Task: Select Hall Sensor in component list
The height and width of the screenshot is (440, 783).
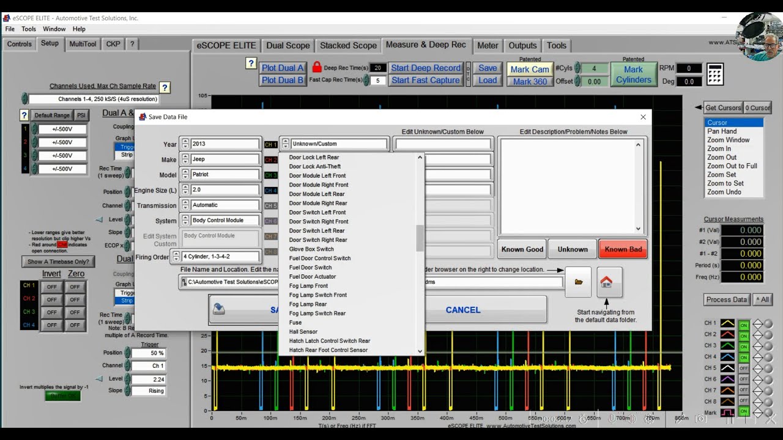Action: coord(303,332)
